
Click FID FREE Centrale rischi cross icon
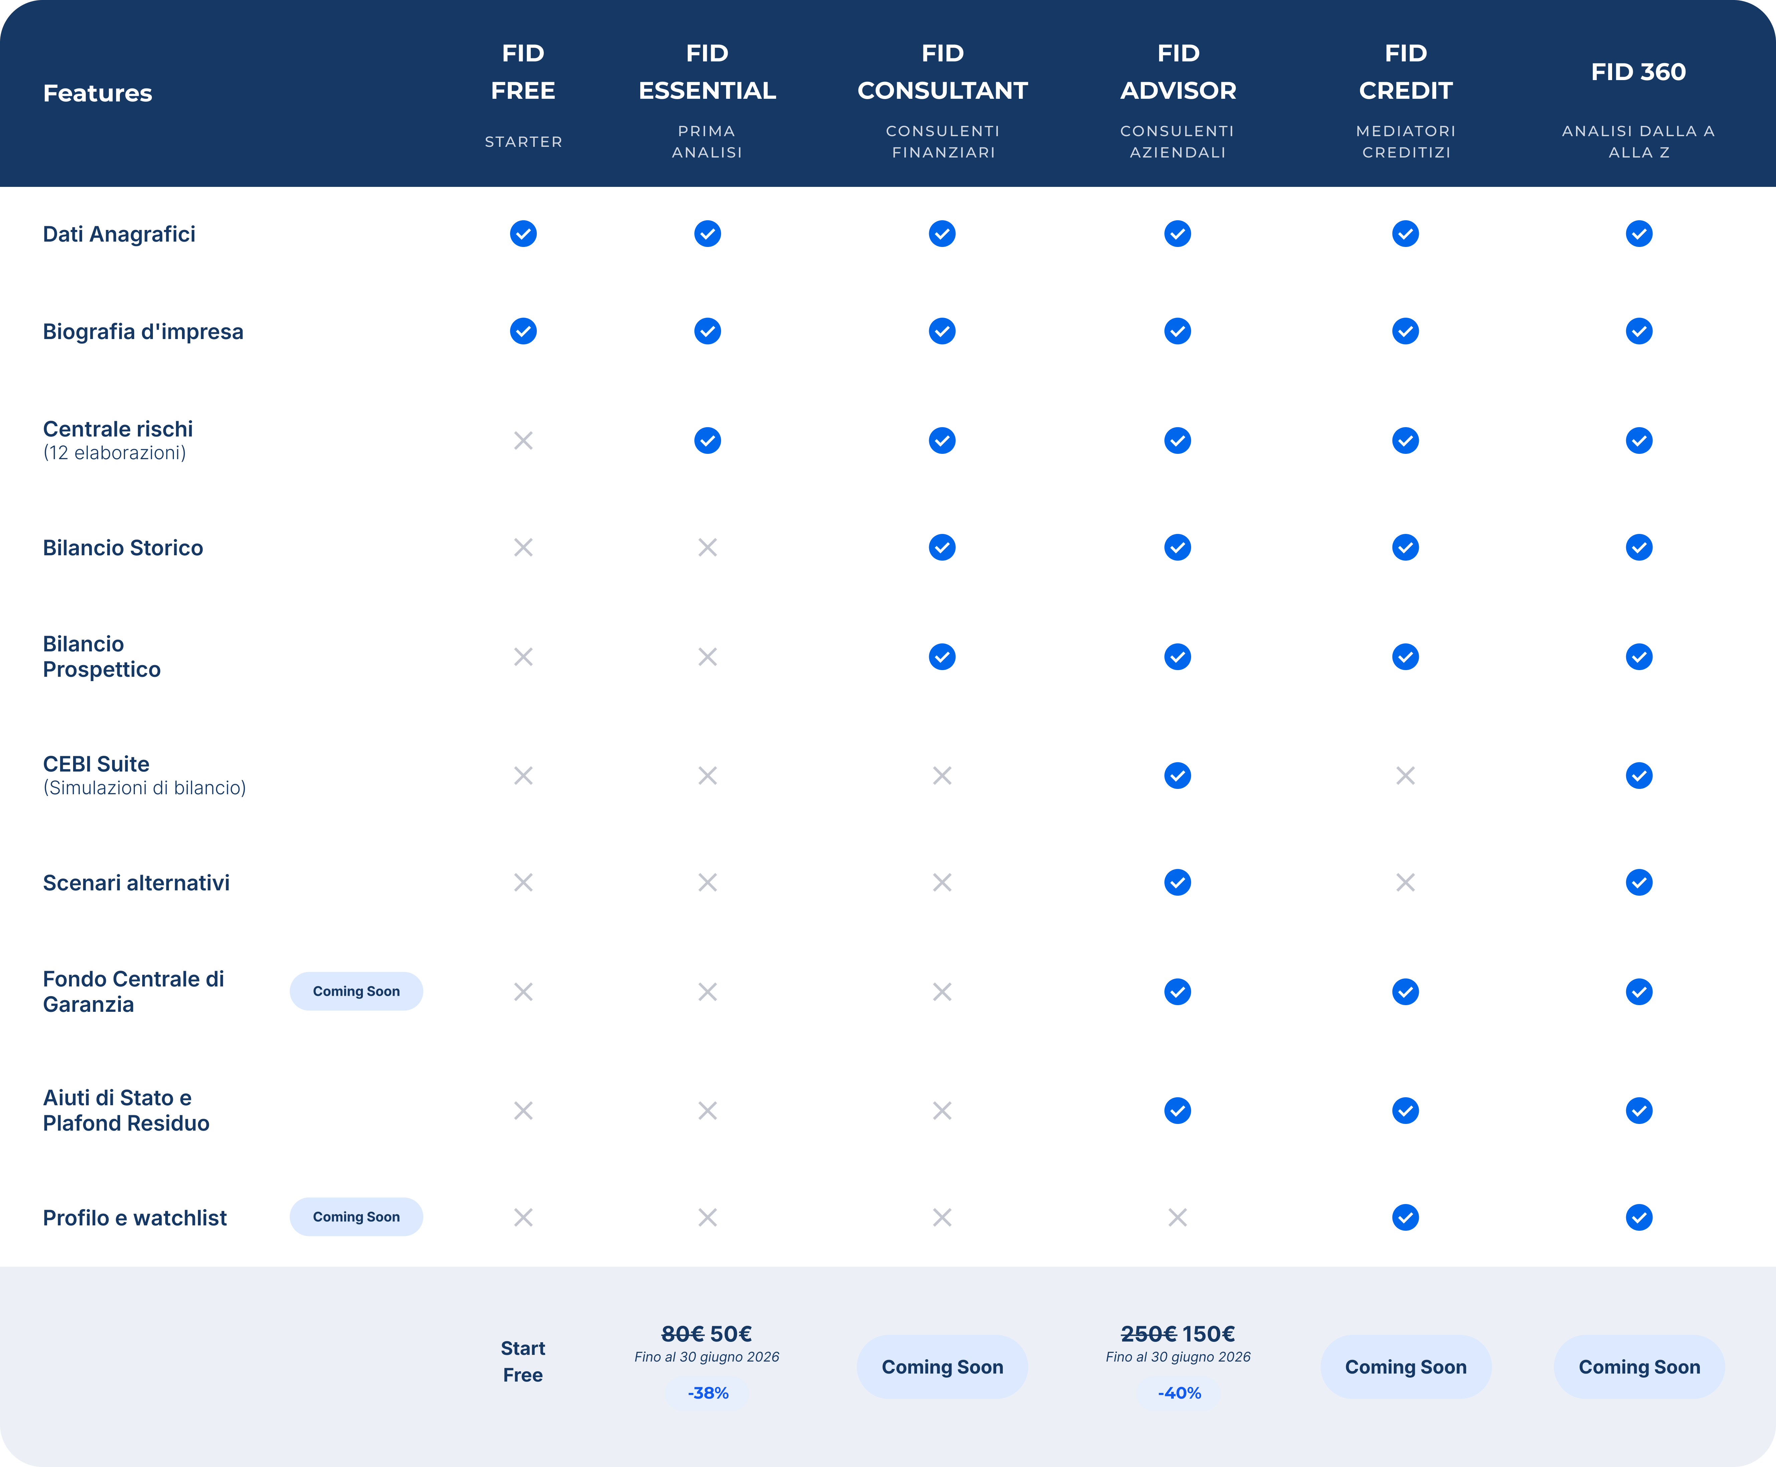[x=523, y=440]
